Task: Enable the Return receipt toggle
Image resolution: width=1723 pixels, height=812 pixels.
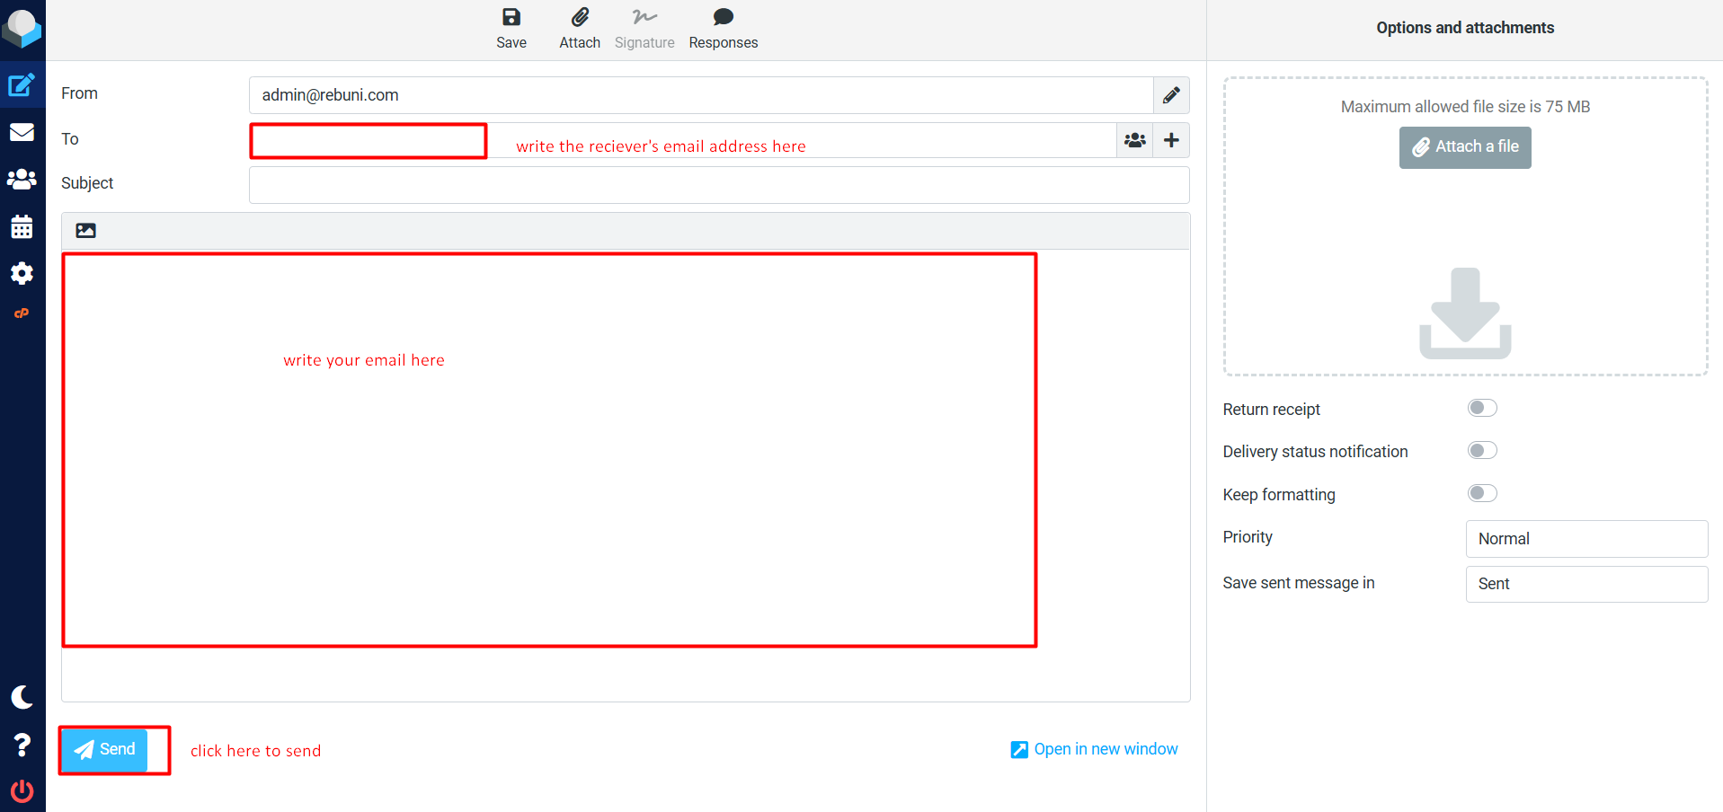Action: tap(1482, 409)
